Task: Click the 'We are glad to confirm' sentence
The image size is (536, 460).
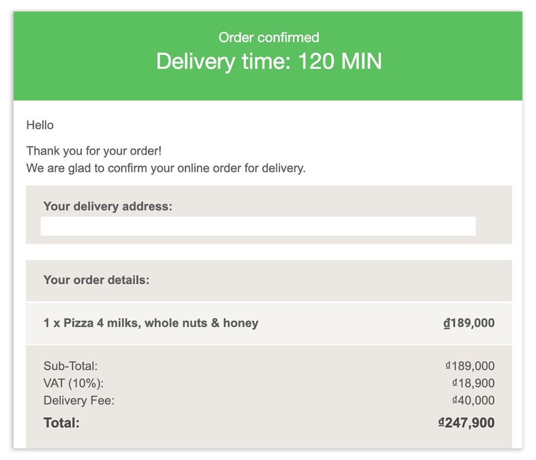Action: [166, 168]
